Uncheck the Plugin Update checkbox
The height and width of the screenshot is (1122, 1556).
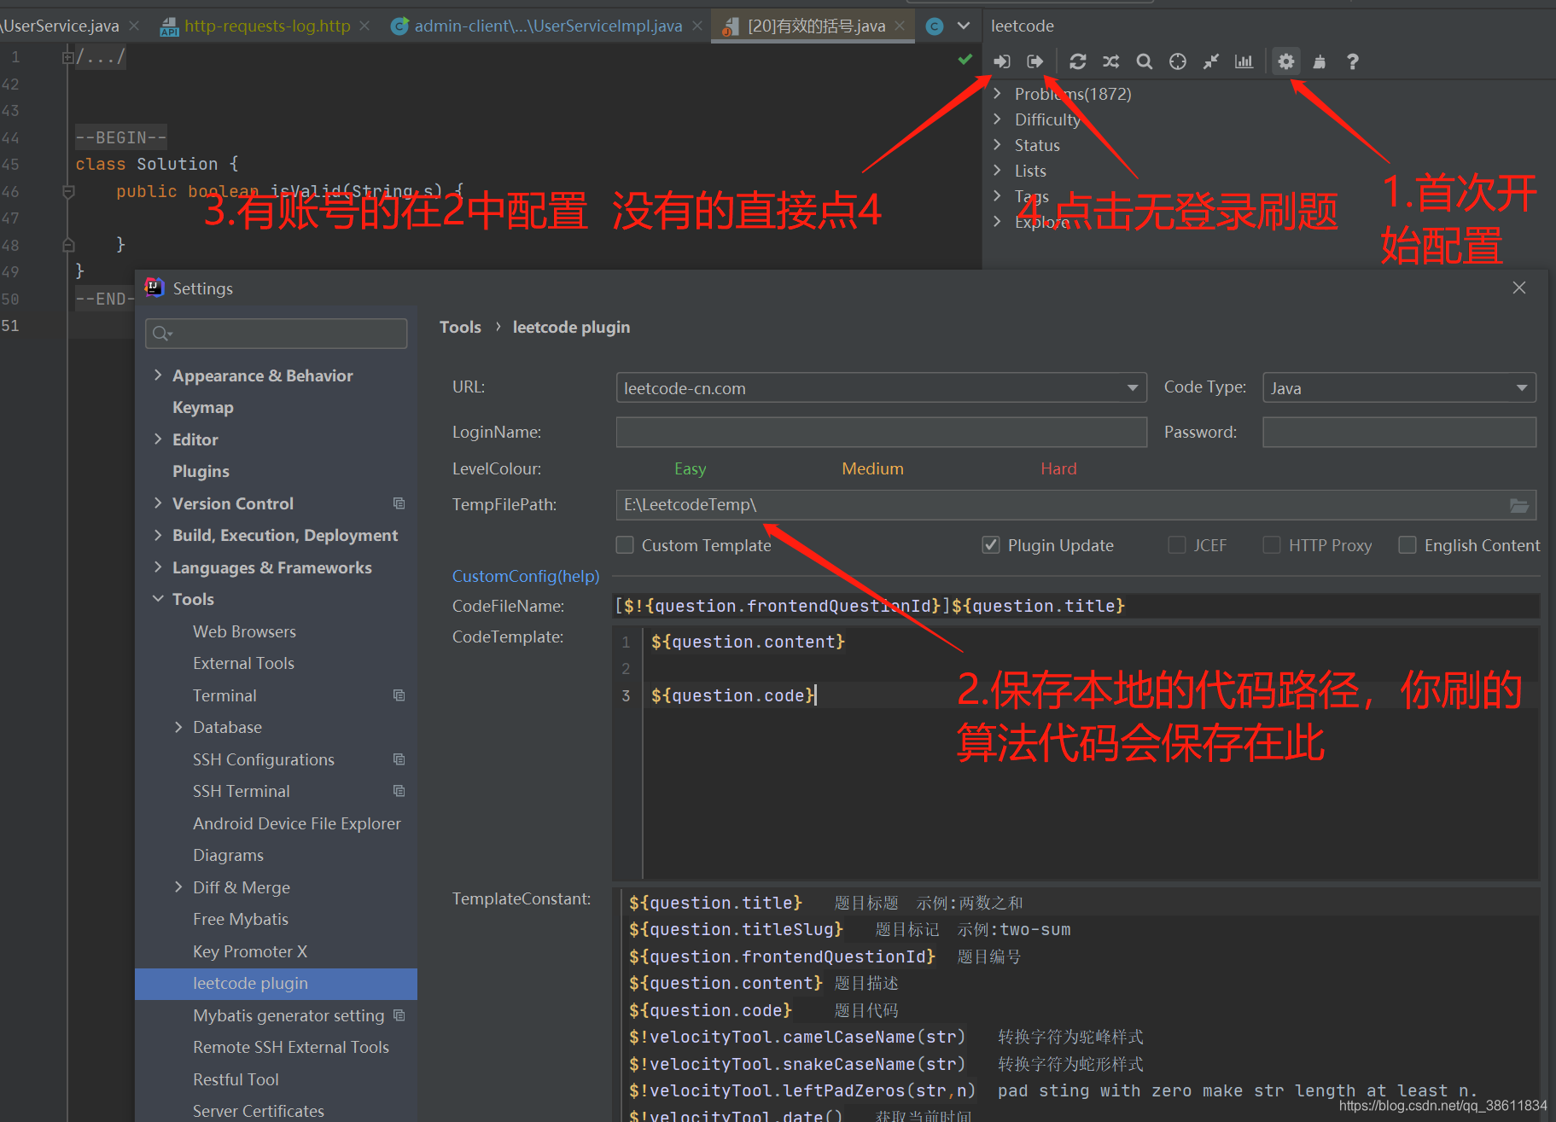[991, 545]
